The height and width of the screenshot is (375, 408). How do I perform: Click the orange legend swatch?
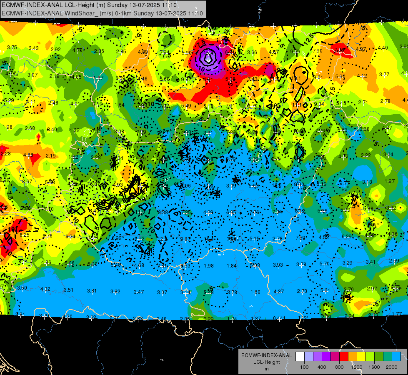pyautogui.click(x=352, y=357)
